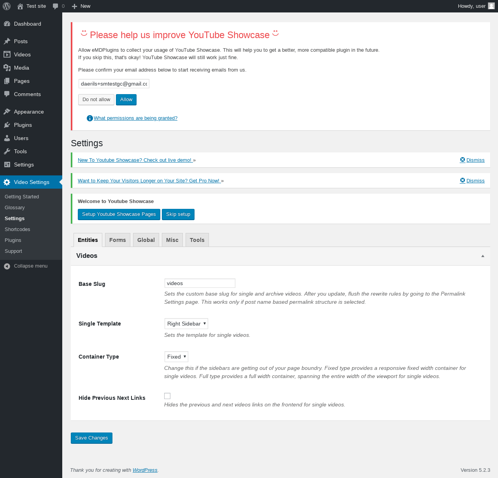Open What permissions are being granted link

[135, 118]
